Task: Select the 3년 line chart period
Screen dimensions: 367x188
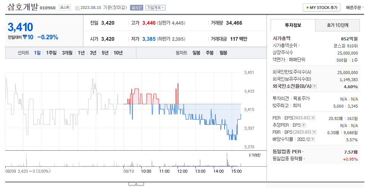Action: pos(93,53)
